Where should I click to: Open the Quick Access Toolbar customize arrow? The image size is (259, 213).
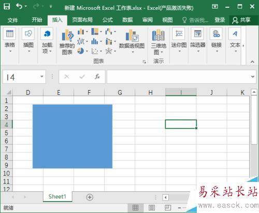pyautogui.click(x=51, y=7)
